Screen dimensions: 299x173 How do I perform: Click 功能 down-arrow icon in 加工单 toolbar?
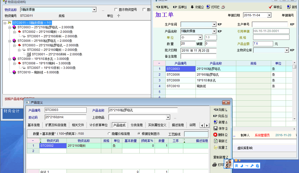[x=192, y=7]
